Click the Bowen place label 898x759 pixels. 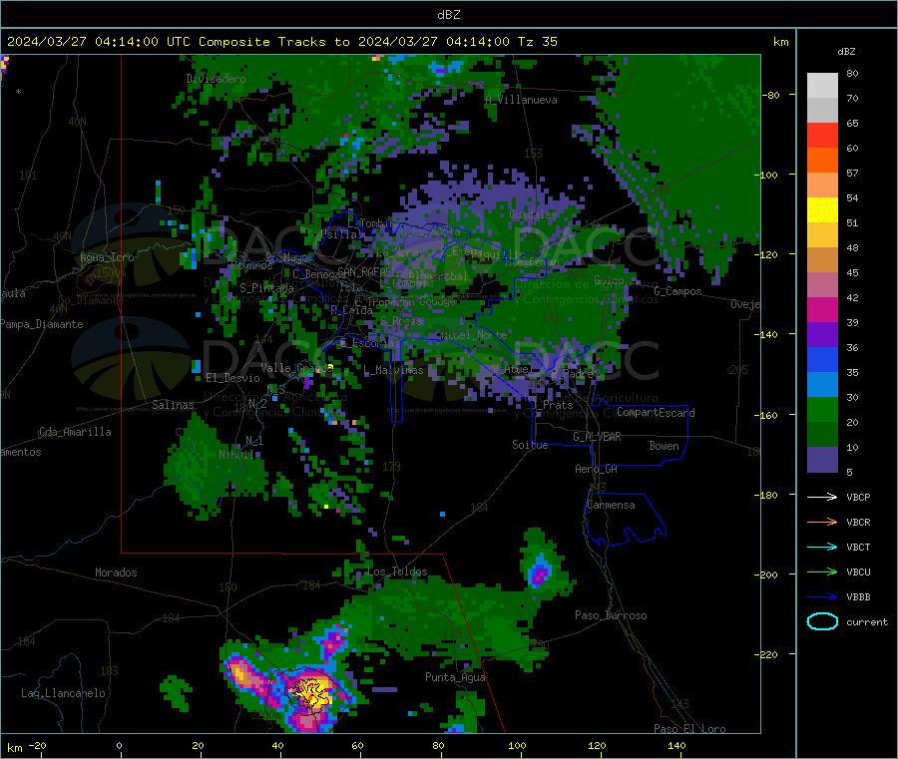[x=664, y=446]
